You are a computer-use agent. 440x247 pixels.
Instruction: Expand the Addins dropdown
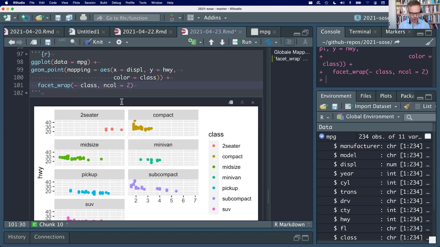215,18
